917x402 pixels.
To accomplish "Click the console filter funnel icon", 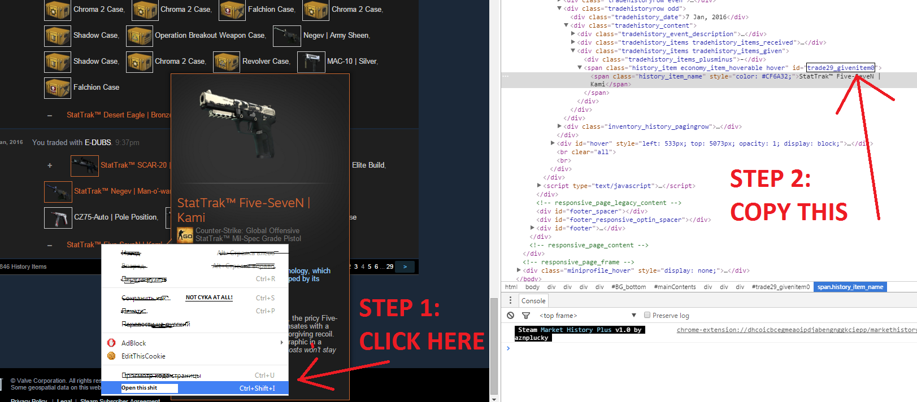I will tap(526, 316).
